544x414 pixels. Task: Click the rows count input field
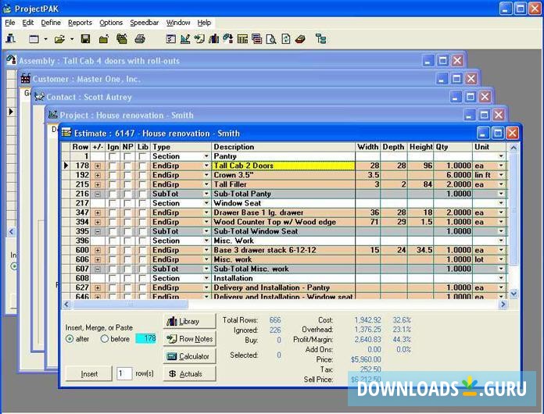(x=123, y=373)
